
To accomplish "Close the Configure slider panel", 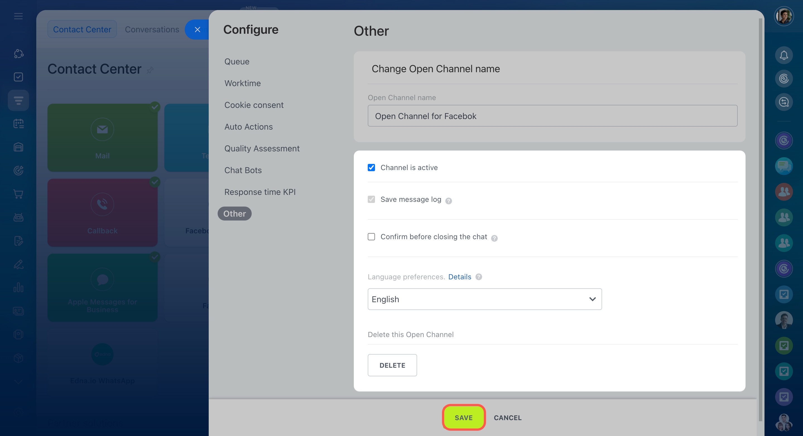I will (x=197, y=30).
